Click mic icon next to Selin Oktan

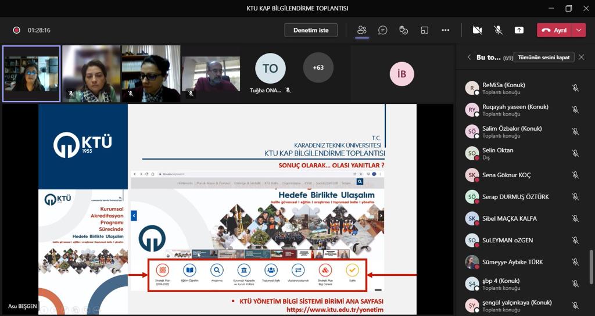(x=575, y=153)
